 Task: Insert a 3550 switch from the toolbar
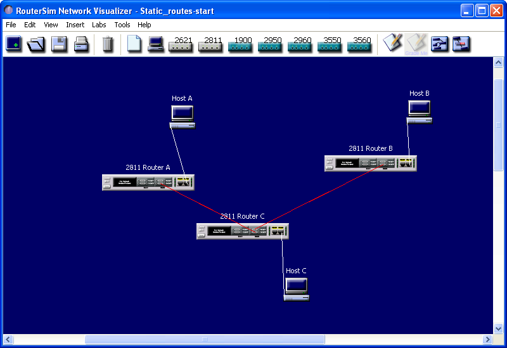(329, 44)
